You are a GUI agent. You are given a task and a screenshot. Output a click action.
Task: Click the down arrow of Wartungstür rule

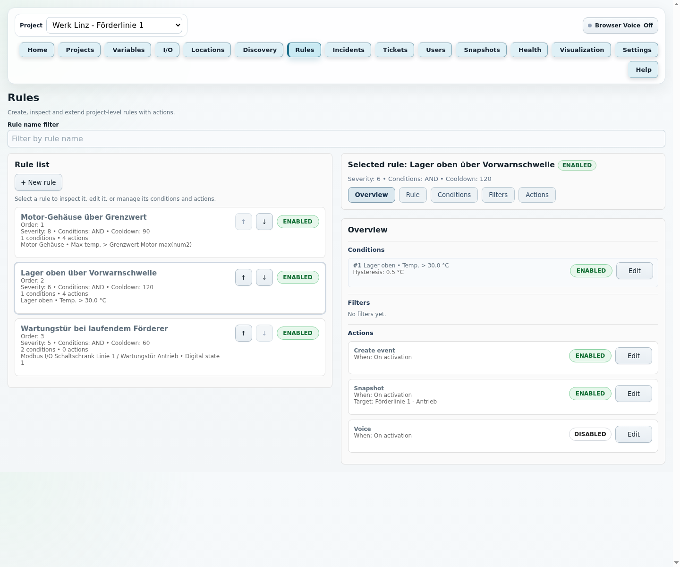pos(264,333)
